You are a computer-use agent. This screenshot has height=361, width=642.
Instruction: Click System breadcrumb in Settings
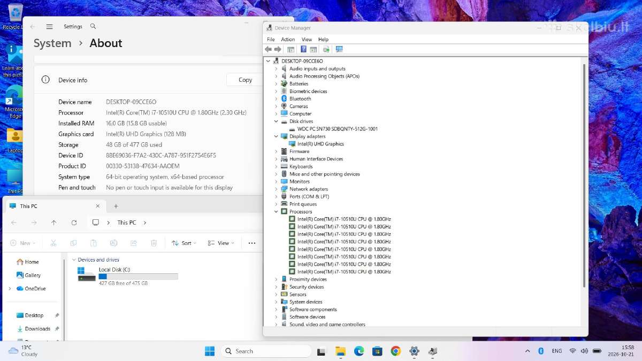[52, 43]
